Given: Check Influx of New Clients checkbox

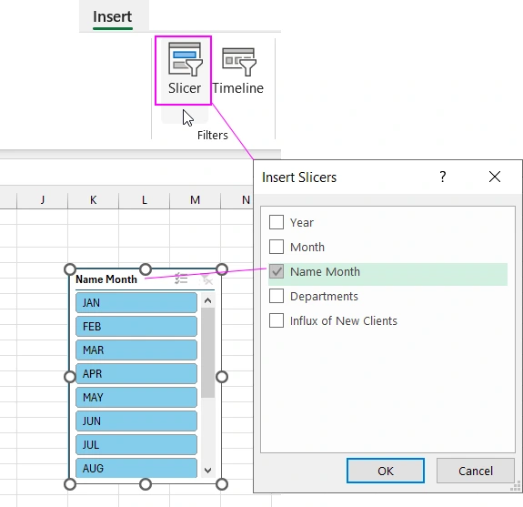Looking at the screenshot, I should (277, 320).
